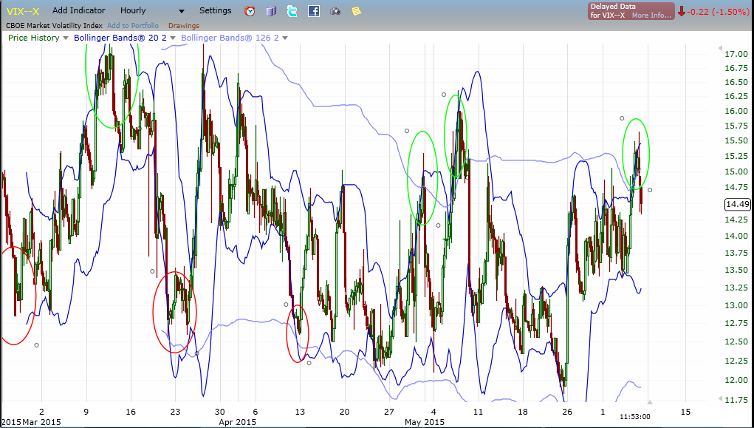Click the 13.50 price axis label

pos(736,270)
